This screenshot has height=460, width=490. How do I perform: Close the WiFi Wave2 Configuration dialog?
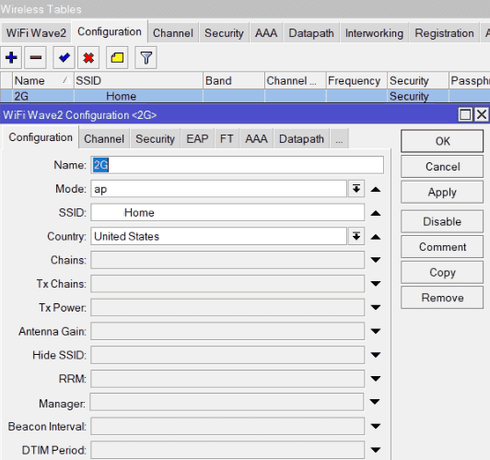pyautogui.click(x=482, y=114)
